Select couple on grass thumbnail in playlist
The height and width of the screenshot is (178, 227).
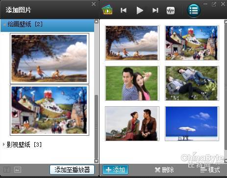coord(132,83)
